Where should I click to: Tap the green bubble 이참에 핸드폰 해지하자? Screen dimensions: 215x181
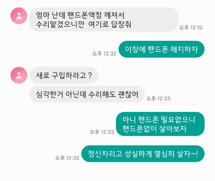162,49
